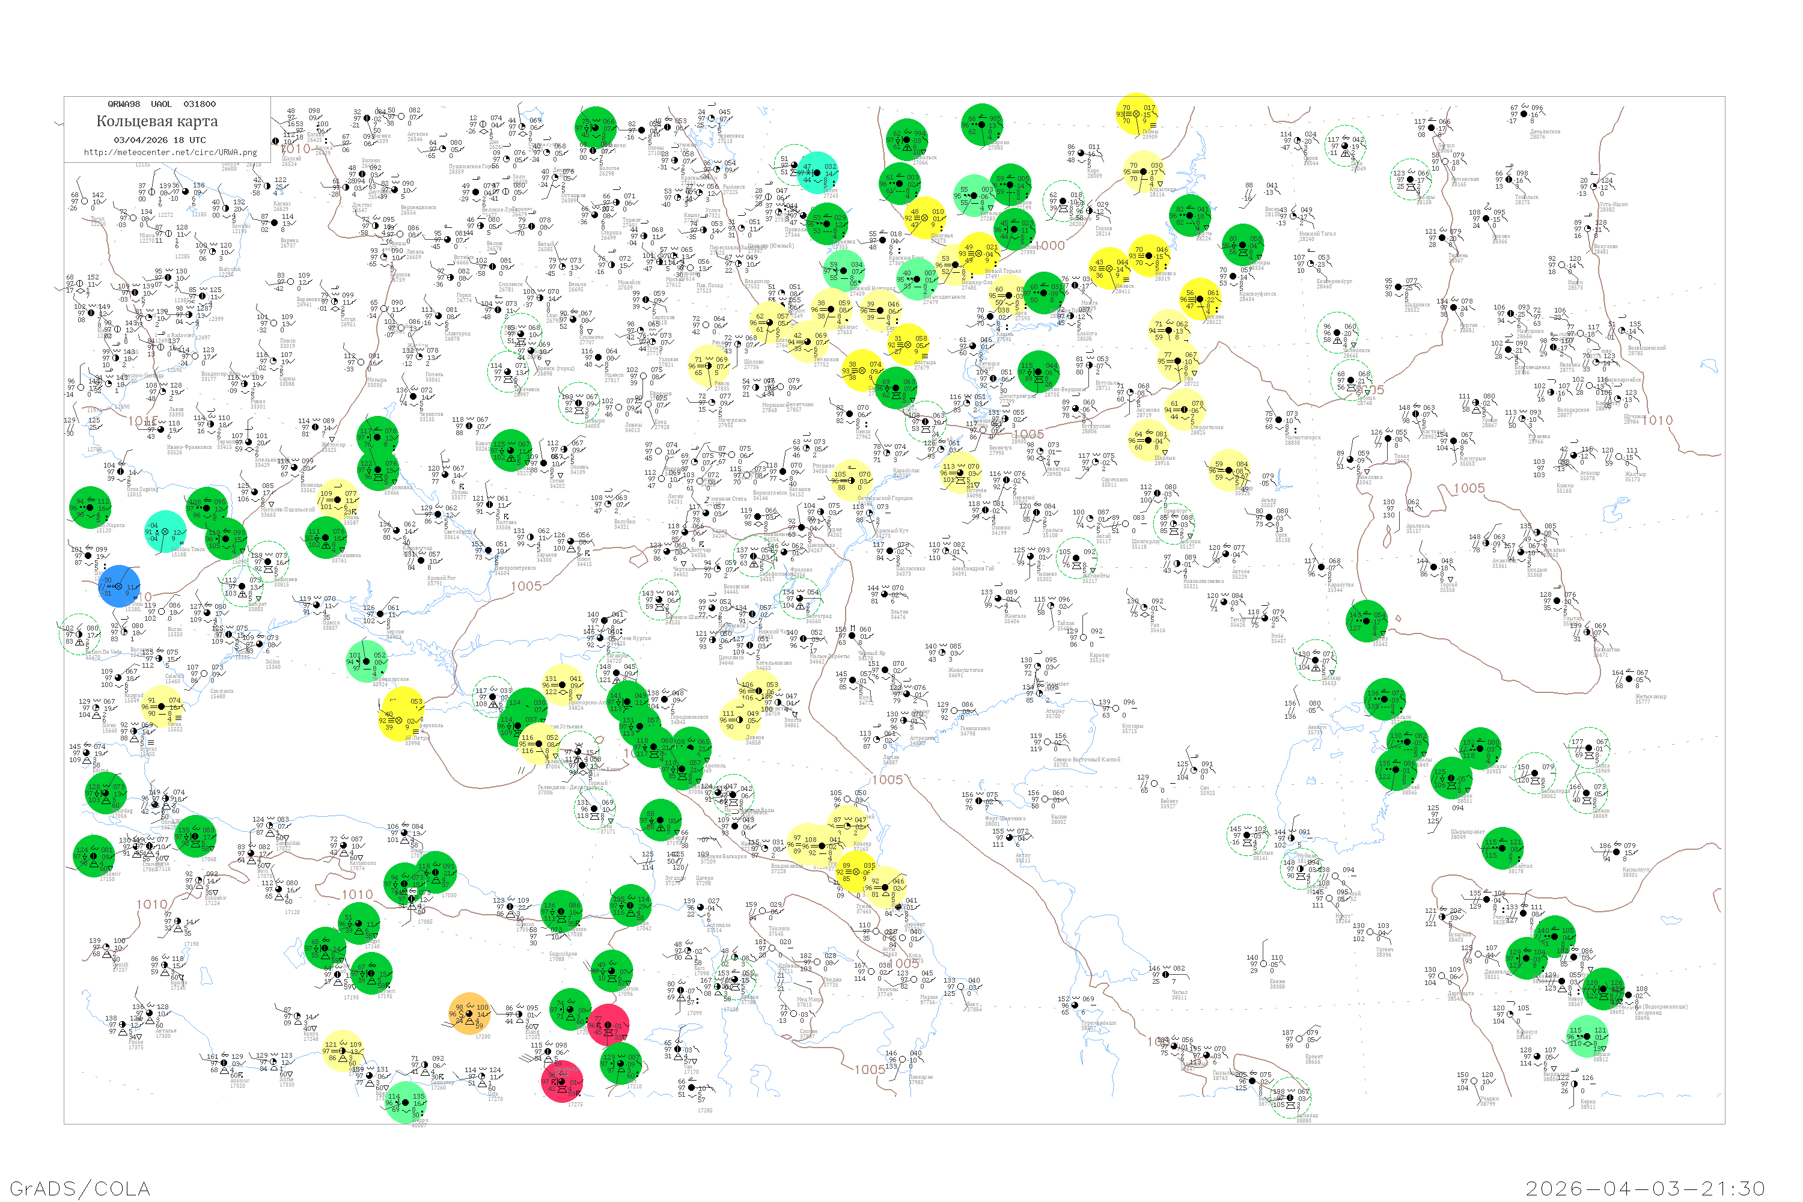Click the 2026-04-03-21:30 timestamp at bottom right

[1645, 1188]
